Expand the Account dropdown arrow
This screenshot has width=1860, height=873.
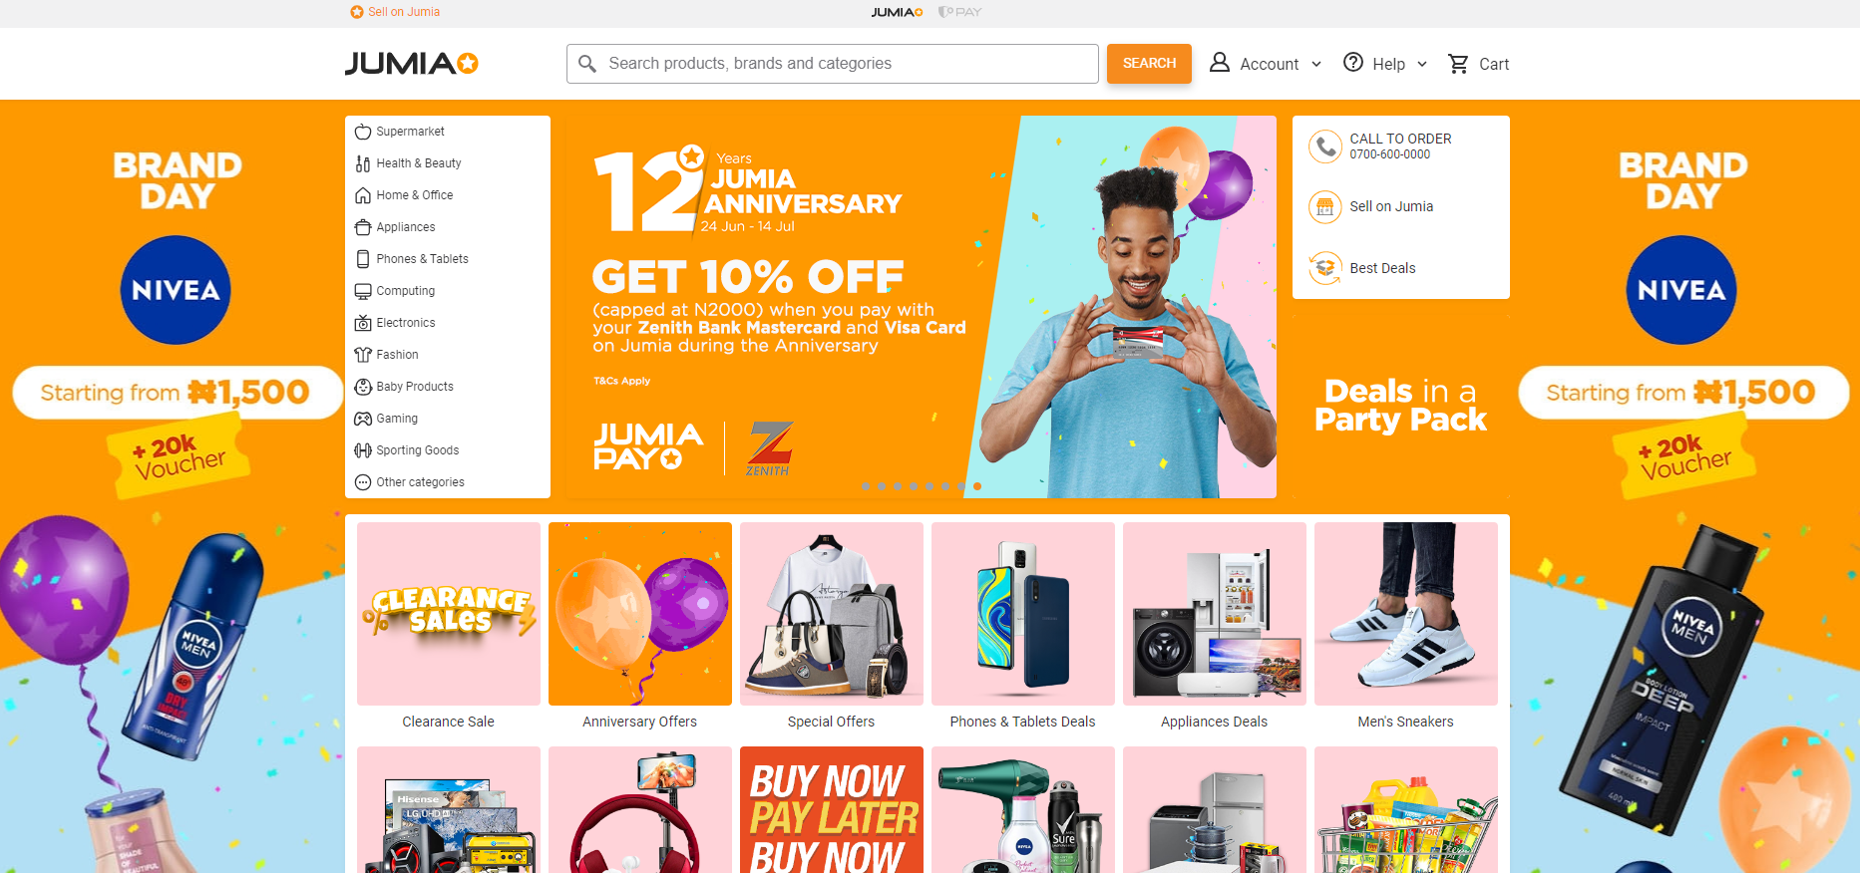(x=1316, y=64)
